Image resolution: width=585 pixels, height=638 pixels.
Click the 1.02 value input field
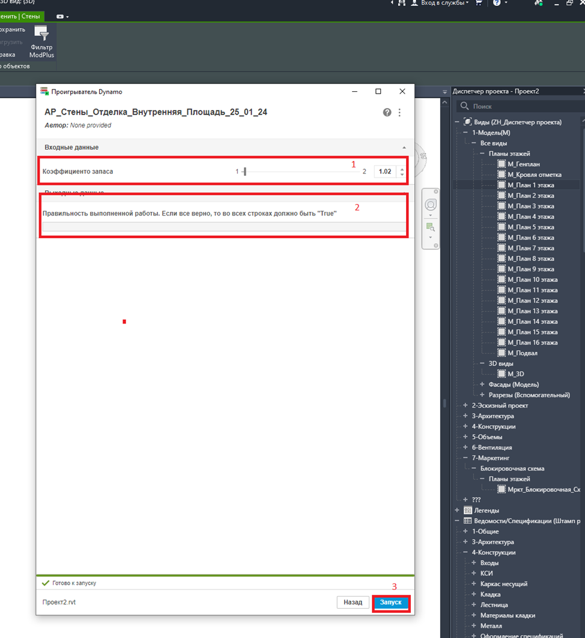[385, 172]
